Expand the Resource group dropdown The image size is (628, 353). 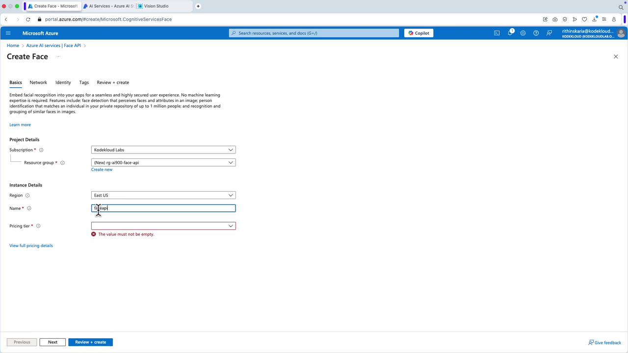pos(163,163)
